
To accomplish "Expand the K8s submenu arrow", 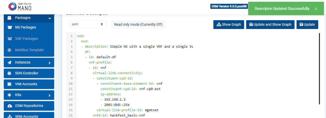I will (x=50, y=95).
